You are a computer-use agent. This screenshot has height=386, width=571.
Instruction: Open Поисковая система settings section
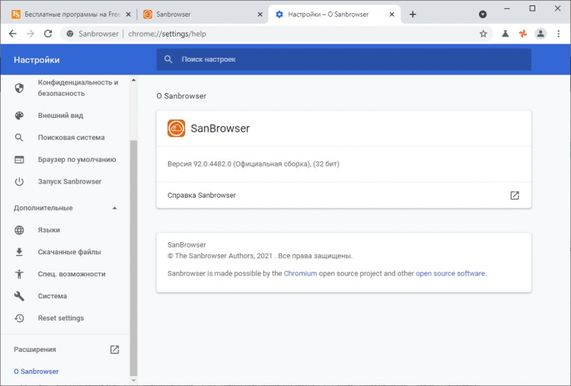click(72, 138)
